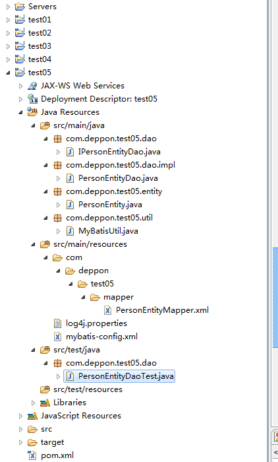Click the pom.xml file icon

click(x=32, y=455)
